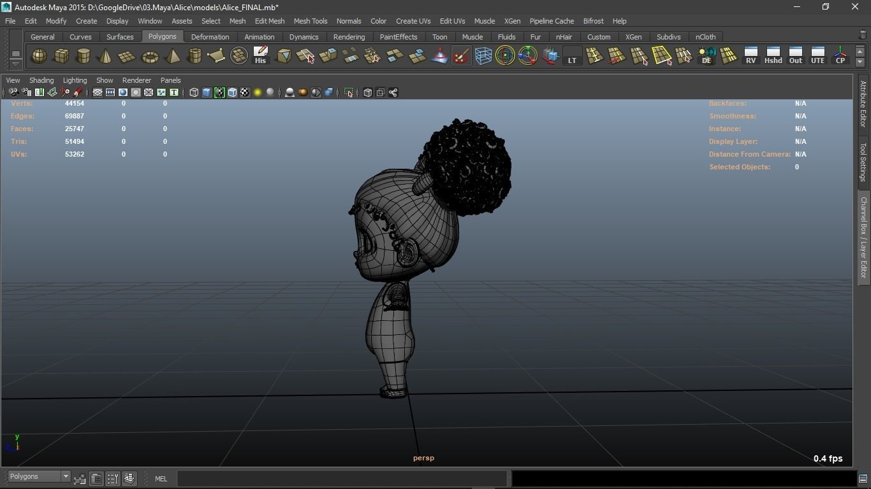Open the Mesh Tools menu

[x=311, y=21]
